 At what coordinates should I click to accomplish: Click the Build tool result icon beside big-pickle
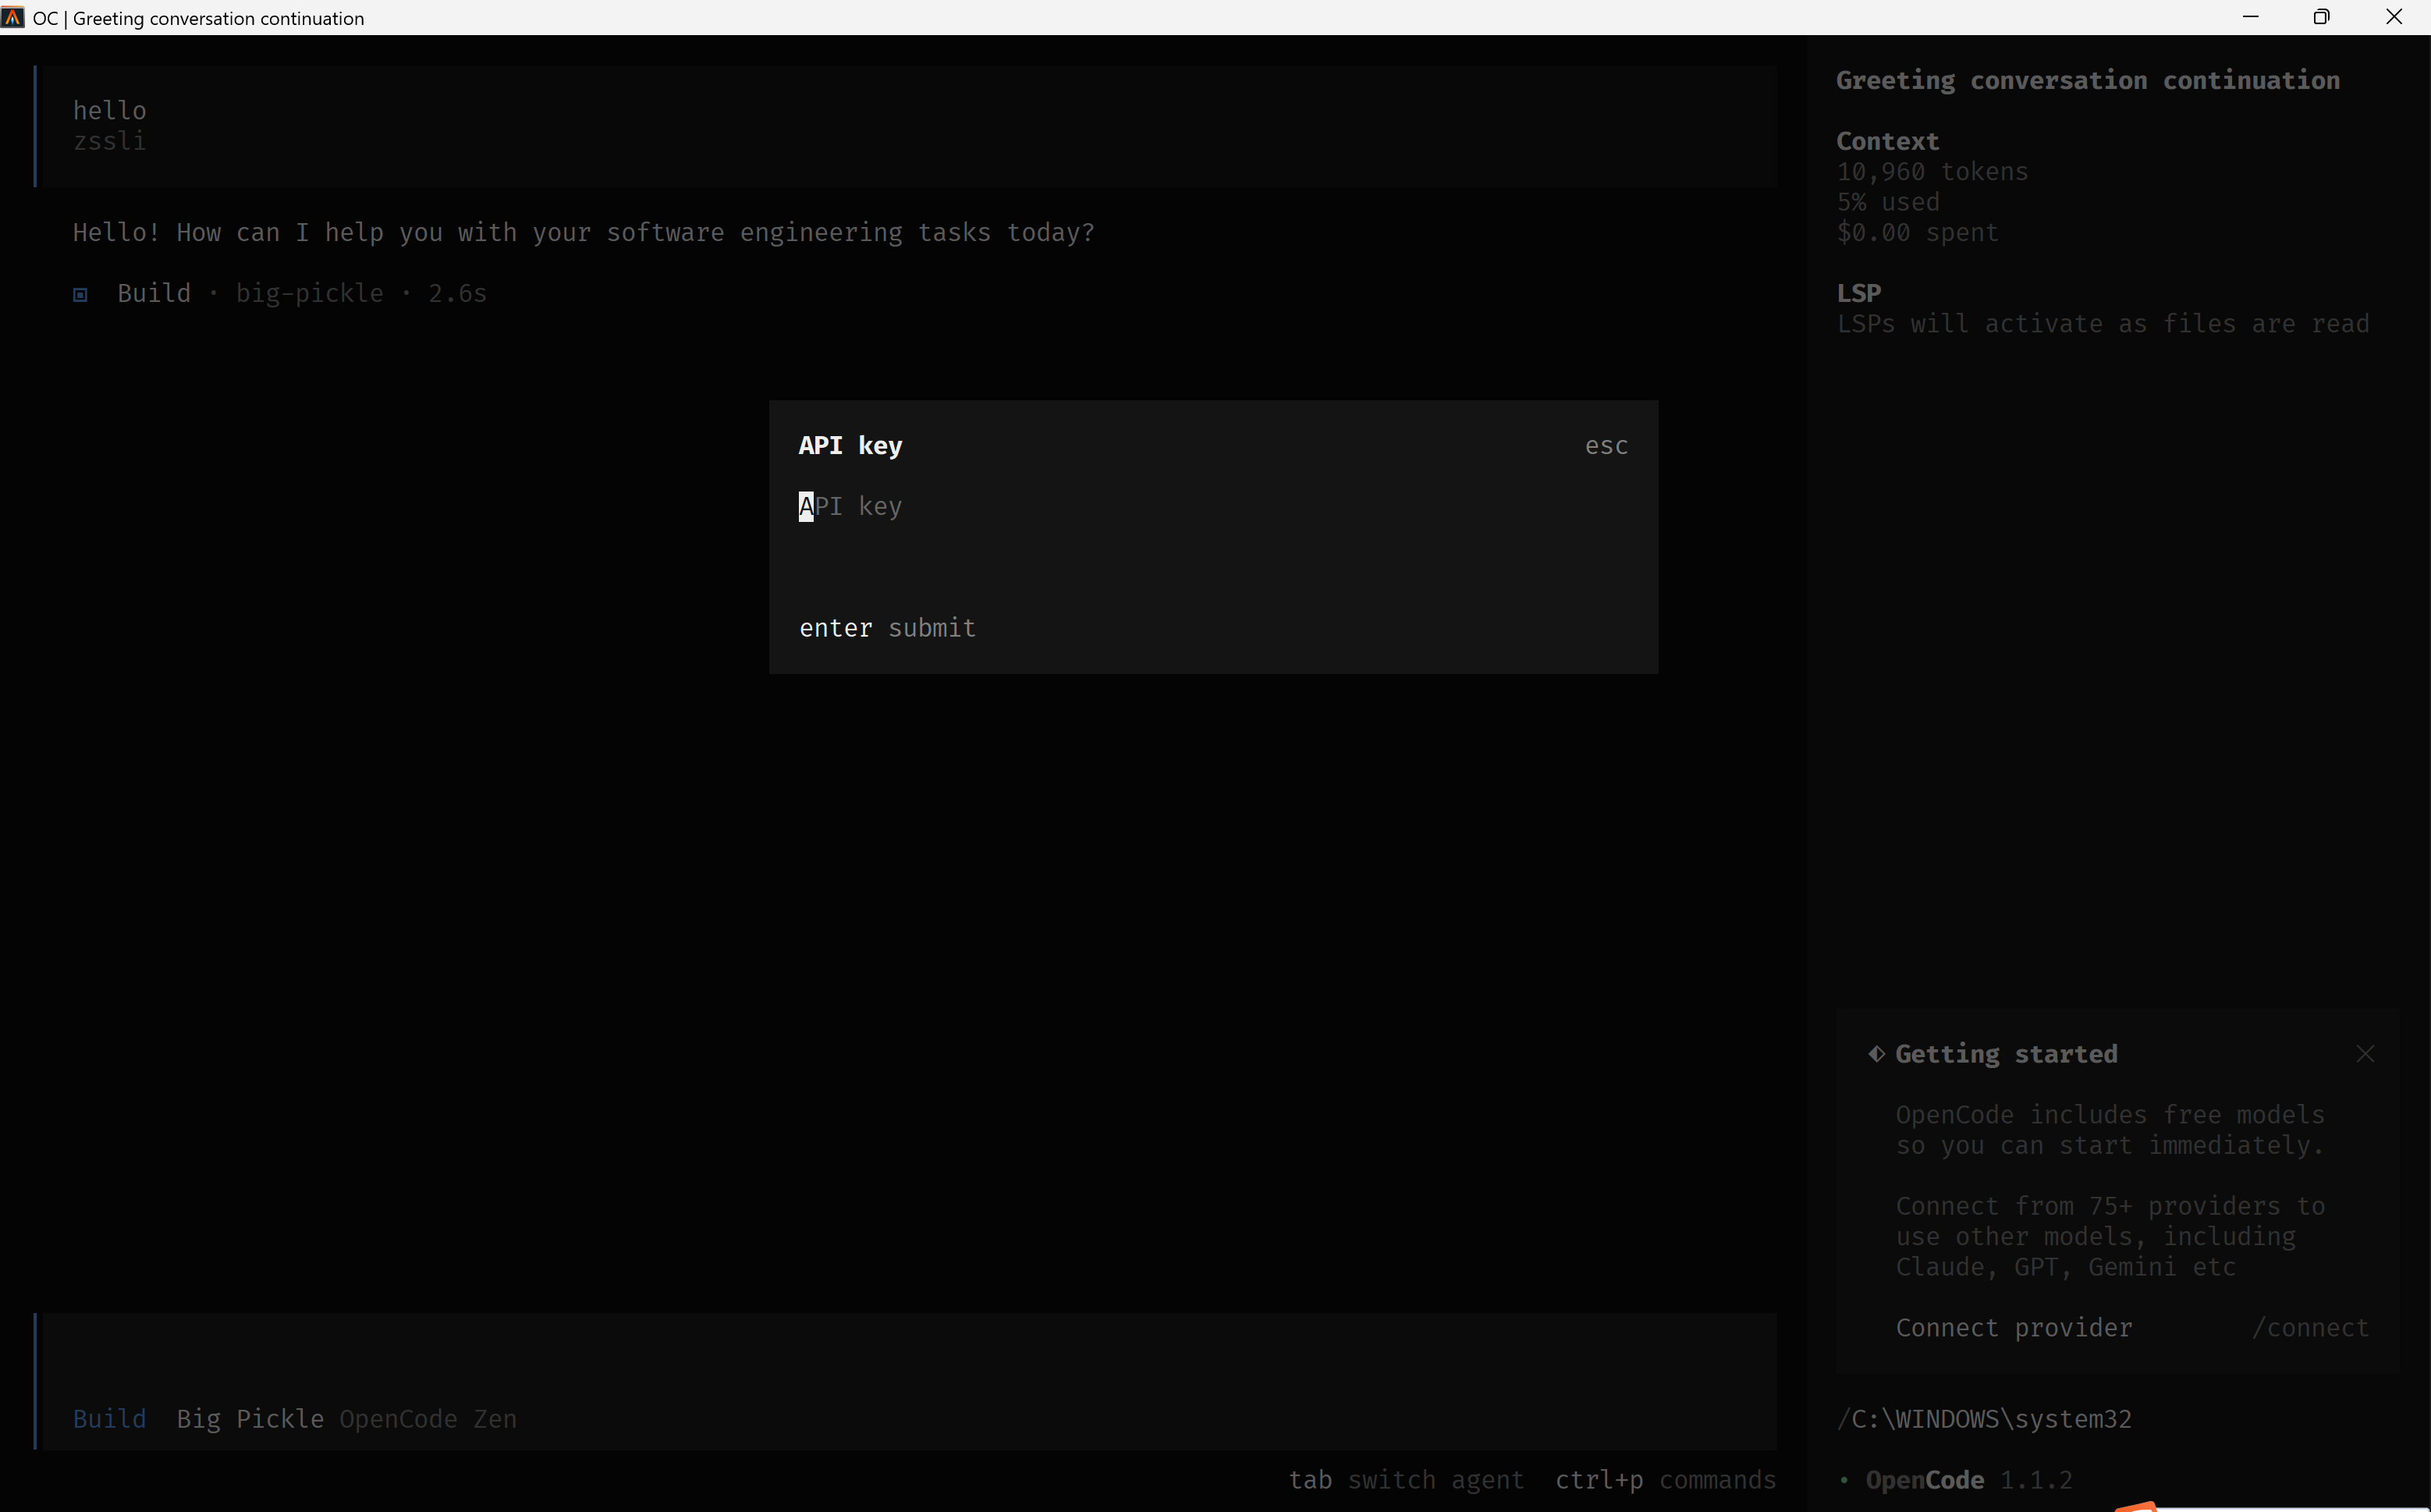click(x=81, y=293)
